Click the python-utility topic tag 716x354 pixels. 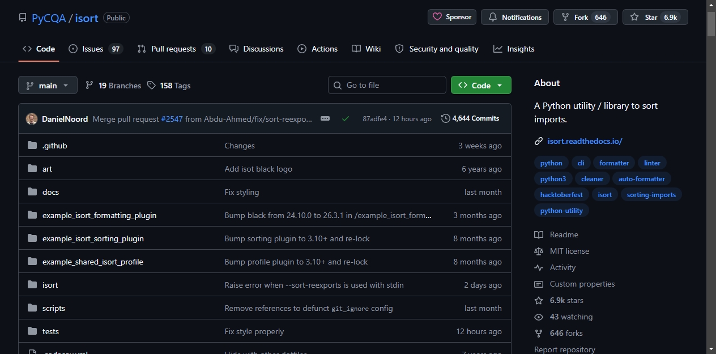click(x=561, y=210)
